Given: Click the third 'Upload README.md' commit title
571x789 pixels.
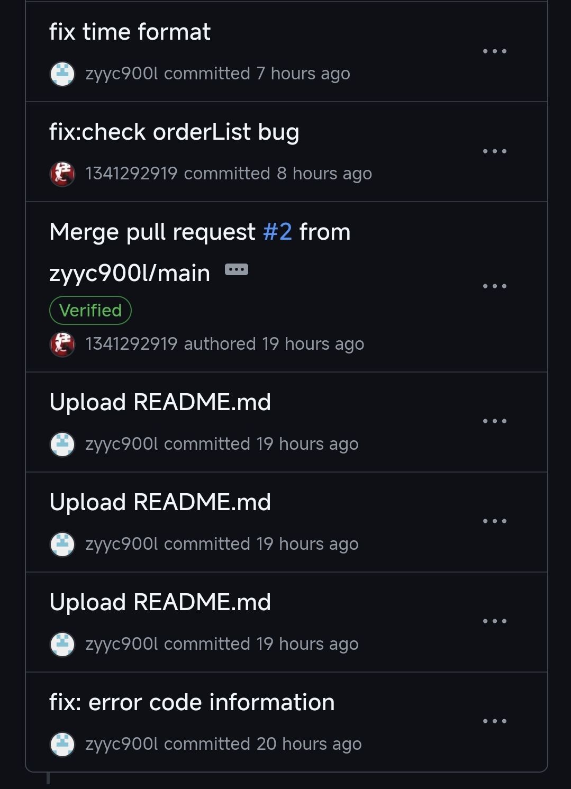Looking at the screenshot, I should tap(160, 602).
